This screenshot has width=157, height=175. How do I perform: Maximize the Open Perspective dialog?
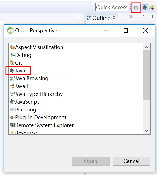125,30
